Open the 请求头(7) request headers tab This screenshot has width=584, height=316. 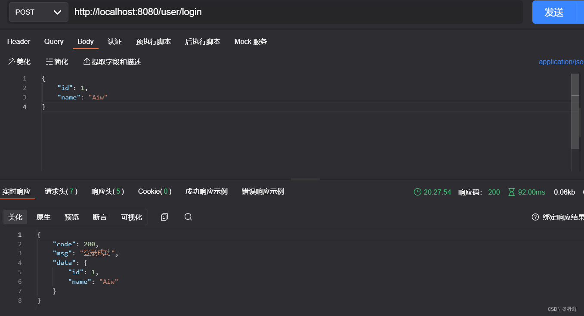coord(61,192)
